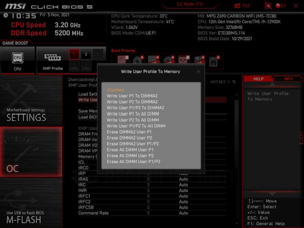Change language via globe En icon
304x228 pixels.
280,6
